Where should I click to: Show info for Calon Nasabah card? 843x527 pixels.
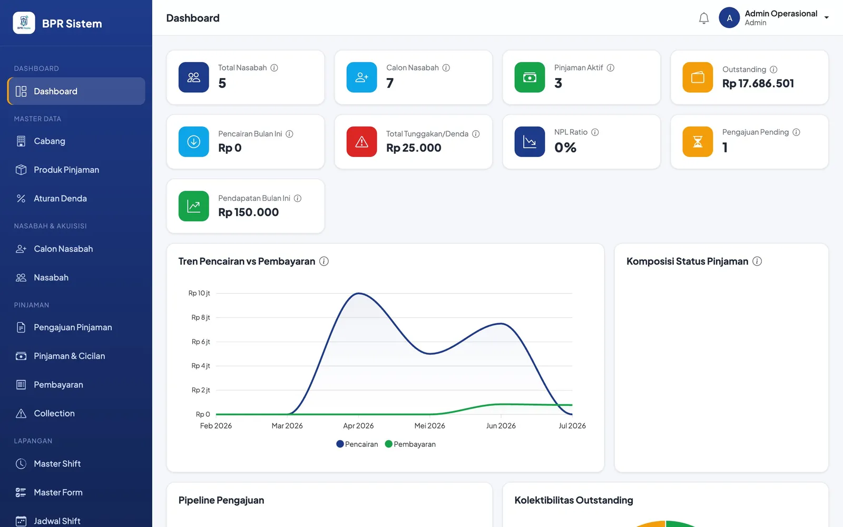point(446,68)
